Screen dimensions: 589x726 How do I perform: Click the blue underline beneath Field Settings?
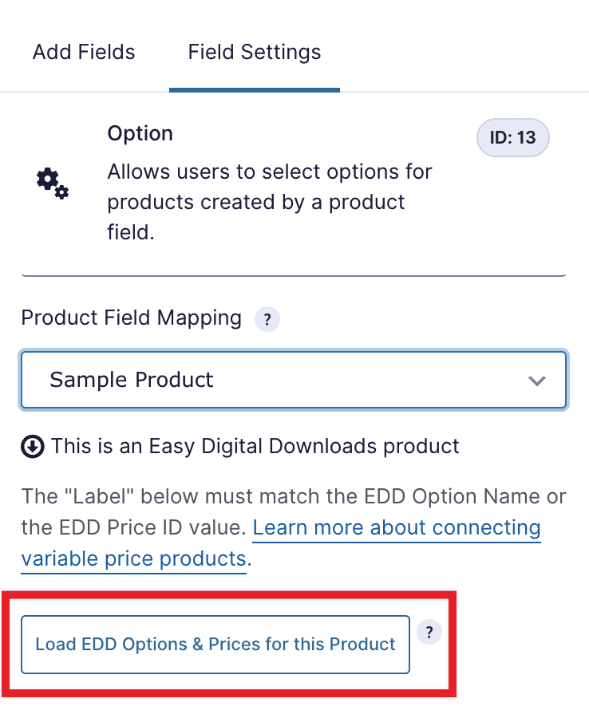(x=254, y=90)
